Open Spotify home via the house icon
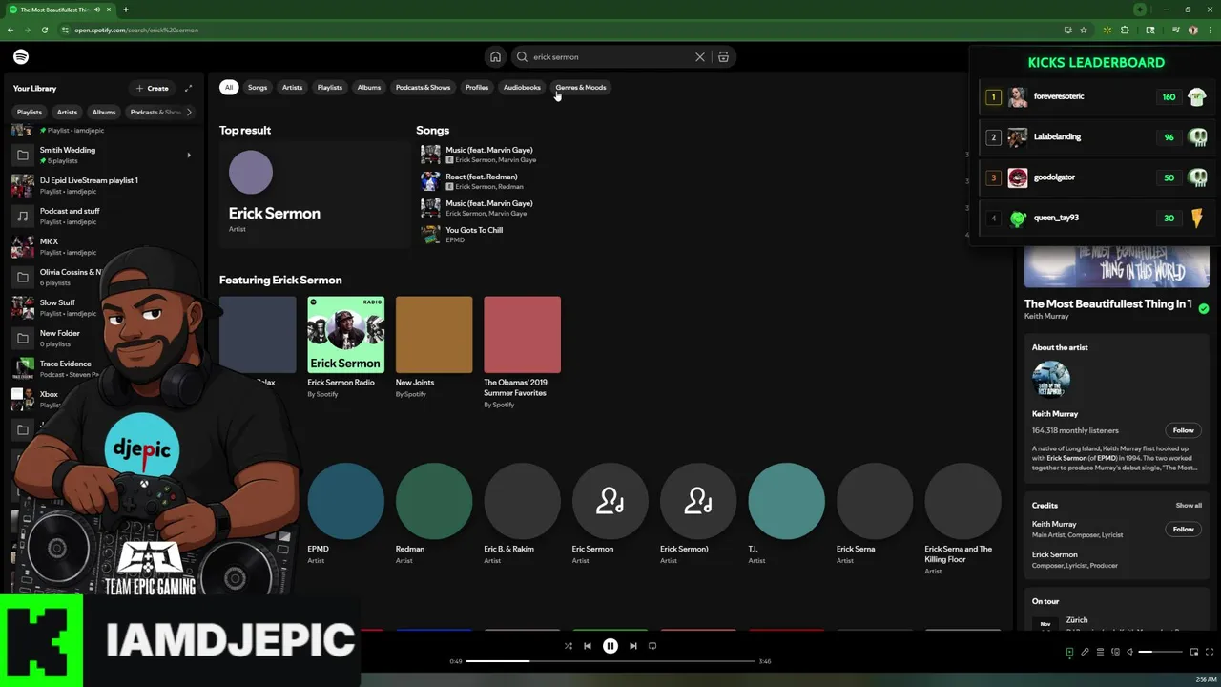Viewport: 1221px width, 687px height. coord(495,57)
